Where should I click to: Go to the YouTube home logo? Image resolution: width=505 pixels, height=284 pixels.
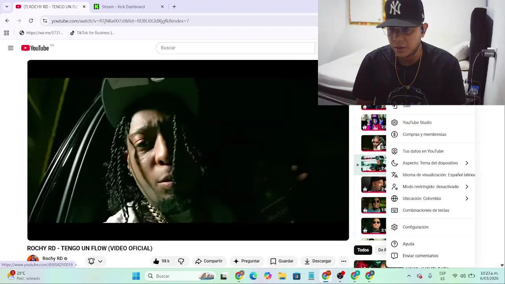(x=35, y=48)
